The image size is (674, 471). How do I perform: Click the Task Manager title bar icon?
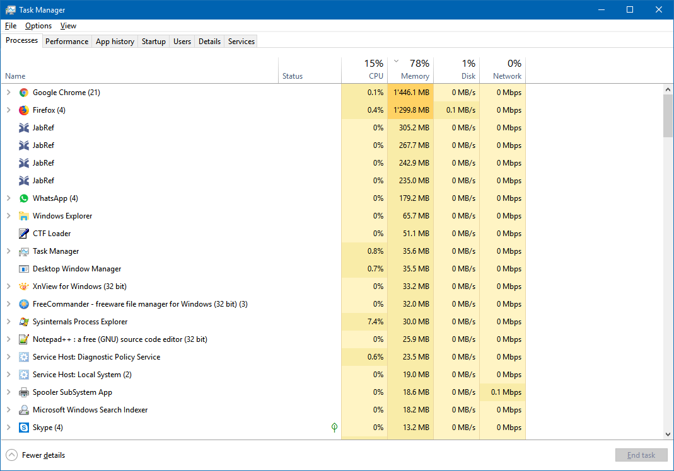11,9
